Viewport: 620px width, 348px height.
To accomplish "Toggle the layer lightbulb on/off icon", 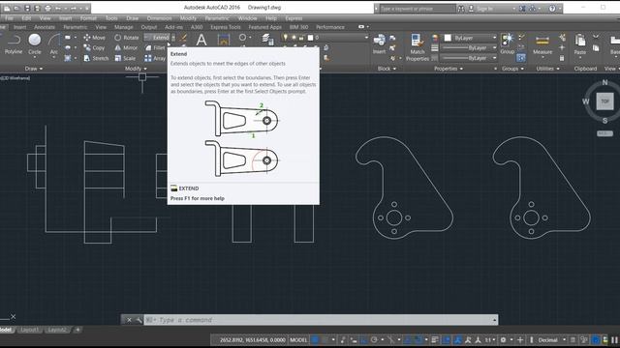I will pyautogui.click(x=285, y=38).
